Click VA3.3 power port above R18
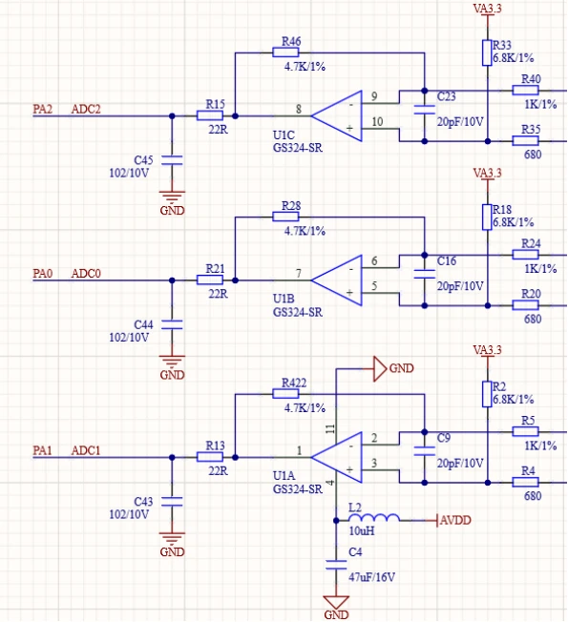 pos(488,175)
